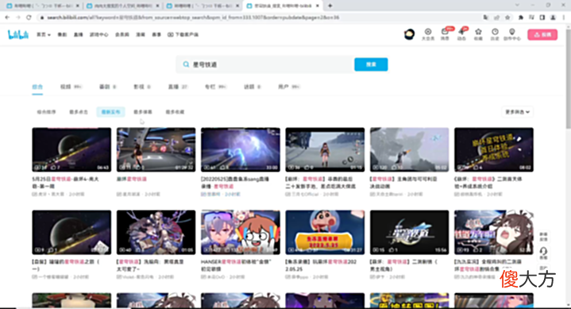The width and height of the screenshot is (571, 309).
Task: Translate page via address bar translate icon
Action: 486,17
